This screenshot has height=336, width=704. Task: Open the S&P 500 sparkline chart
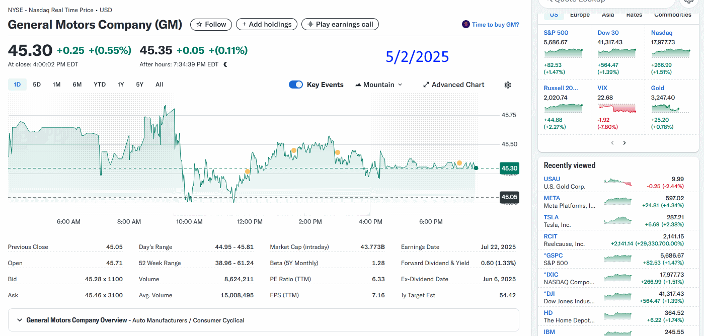coord(563,52)
